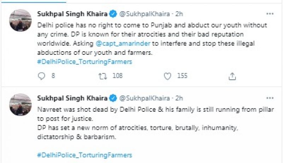283x163 pixels.
Task: Open the more options menu on first tweet
Action: pos(270,14)
